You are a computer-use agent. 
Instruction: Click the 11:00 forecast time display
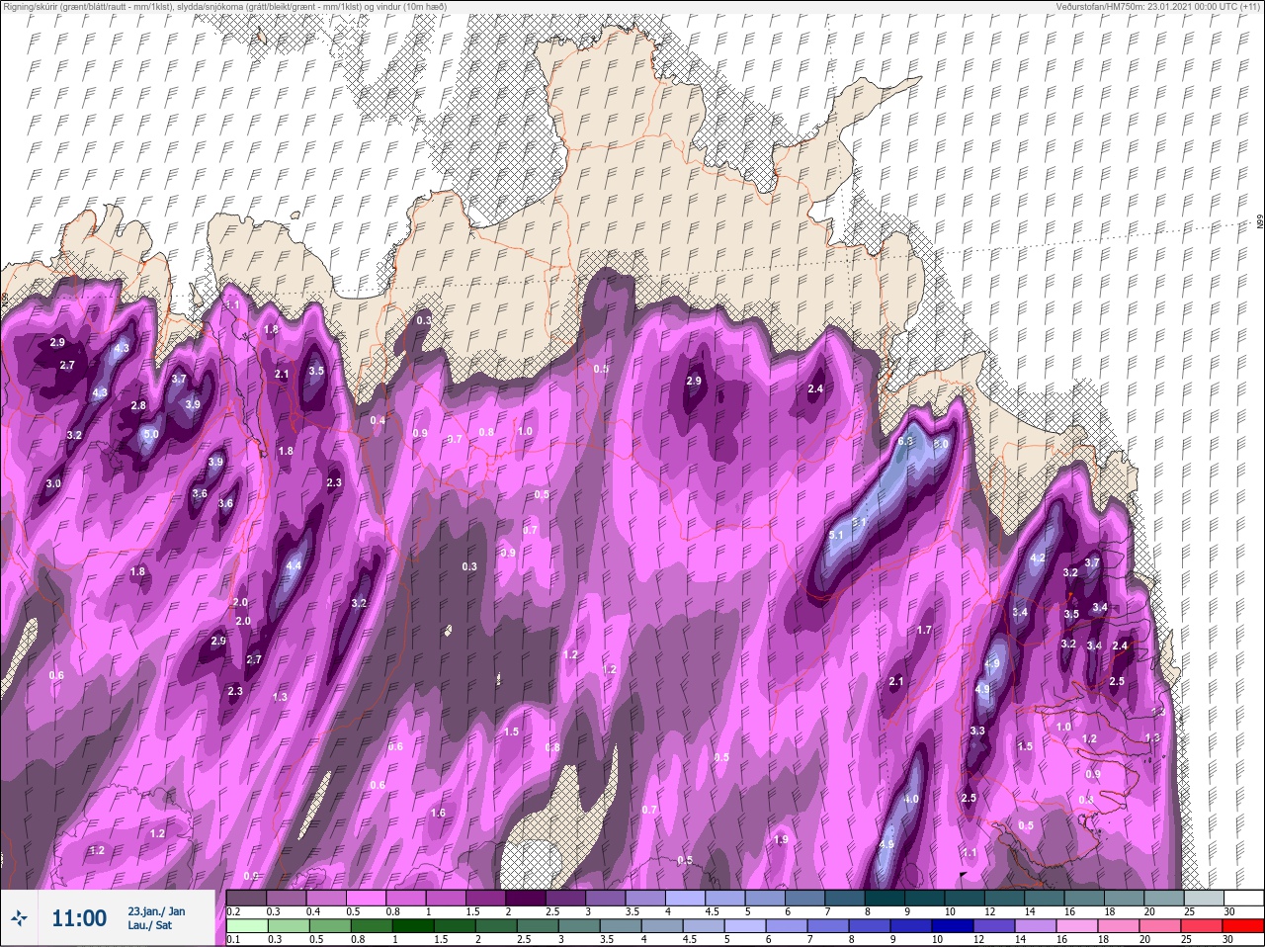point(79,918)
